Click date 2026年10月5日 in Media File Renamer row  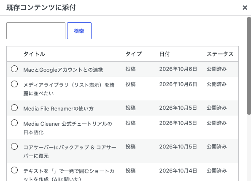[x=178, y=108]
